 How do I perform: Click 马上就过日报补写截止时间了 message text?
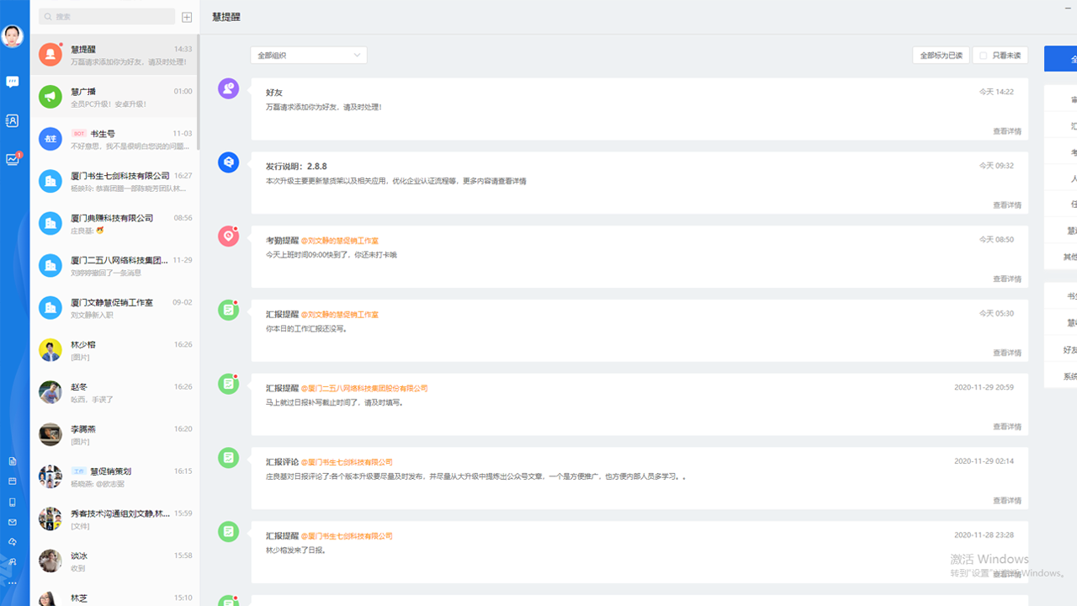pos(335,402)
